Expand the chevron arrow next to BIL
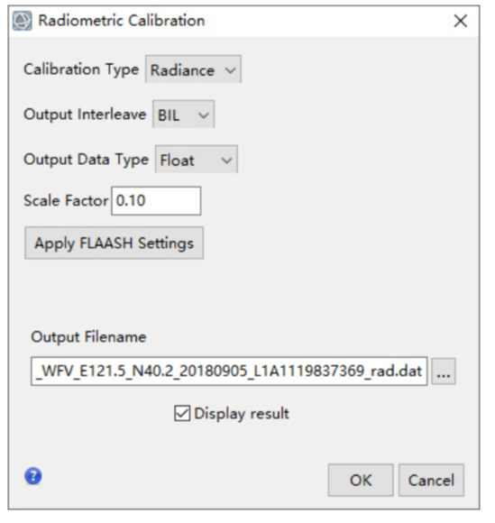Image resolution: width=495 pixels, height=523 pixels. click(x=204, y=115)
